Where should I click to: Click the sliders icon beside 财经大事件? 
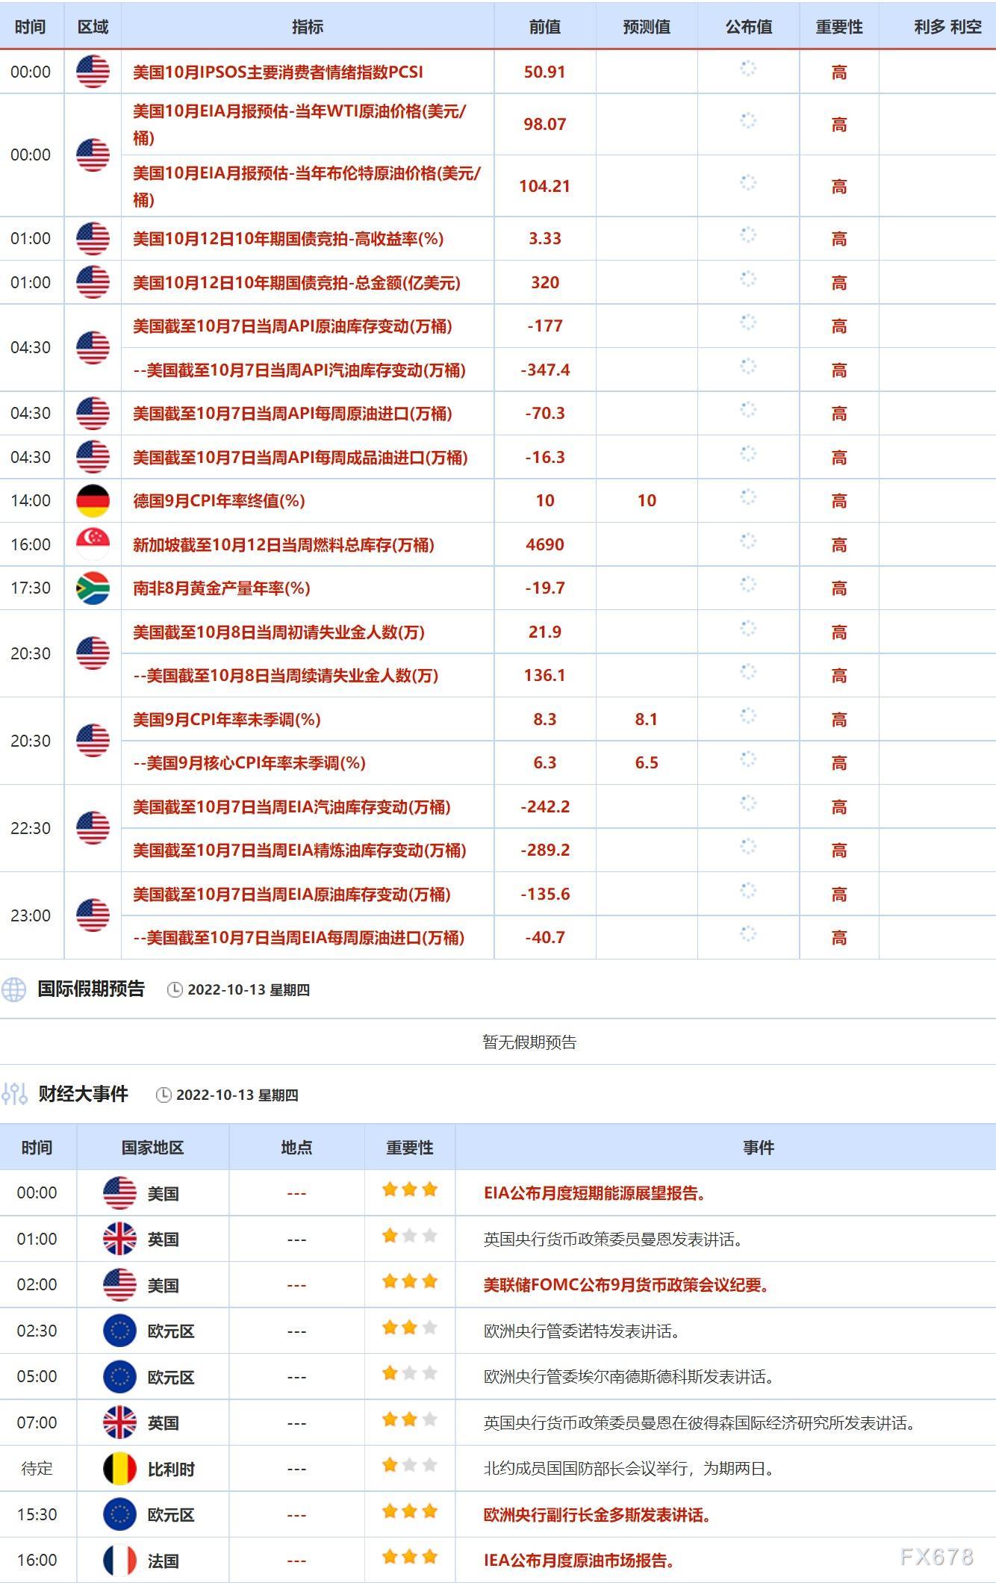point(13,1095)
